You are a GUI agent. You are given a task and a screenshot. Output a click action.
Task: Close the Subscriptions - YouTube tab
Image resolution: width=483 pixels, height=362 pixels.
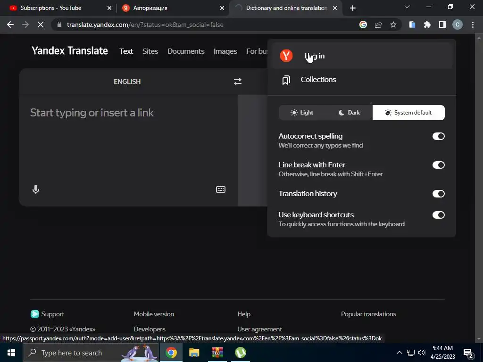[x=109, y=8]
